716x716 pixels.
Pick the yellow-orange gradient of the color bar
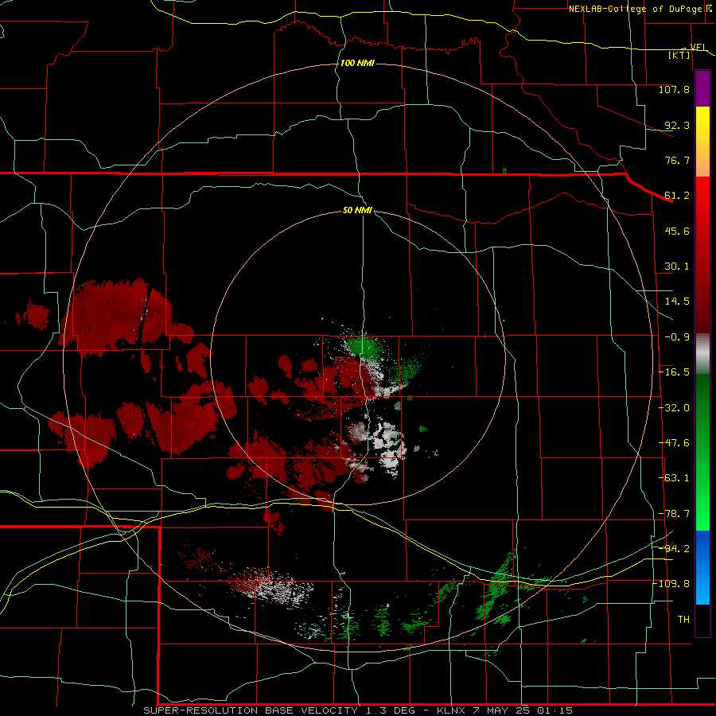tap(702, 142)
